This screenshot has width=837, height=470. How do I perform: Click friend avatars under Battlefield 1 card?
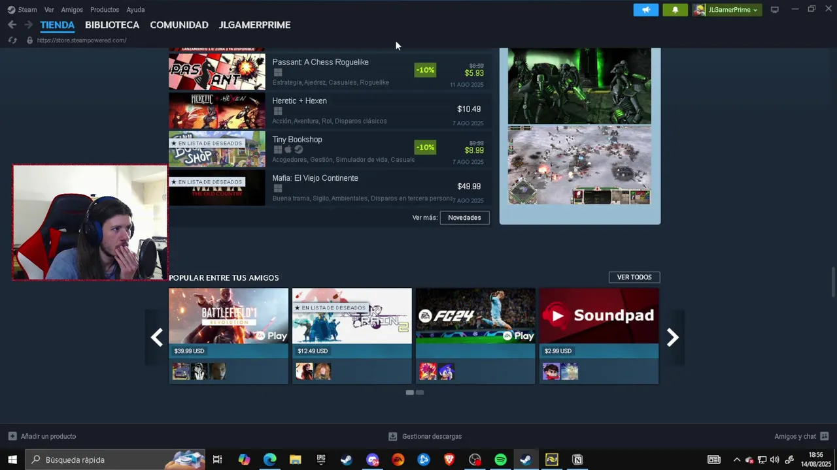(x=199, y=371)
